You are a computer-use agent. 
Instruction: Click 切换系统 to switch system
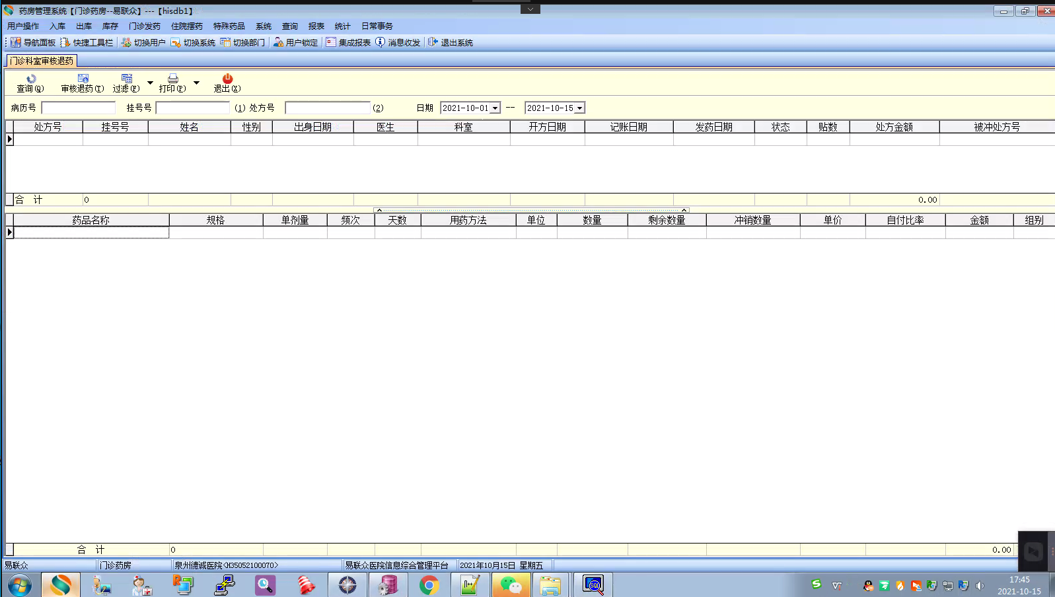pyautogui.click(x=193, y=42)
